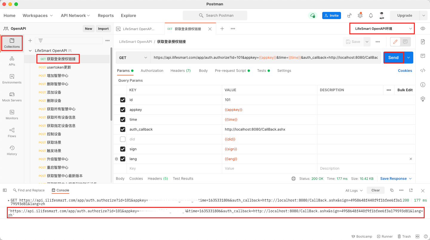Open the notifications bell
430x240 pixels.
(371, 16)
